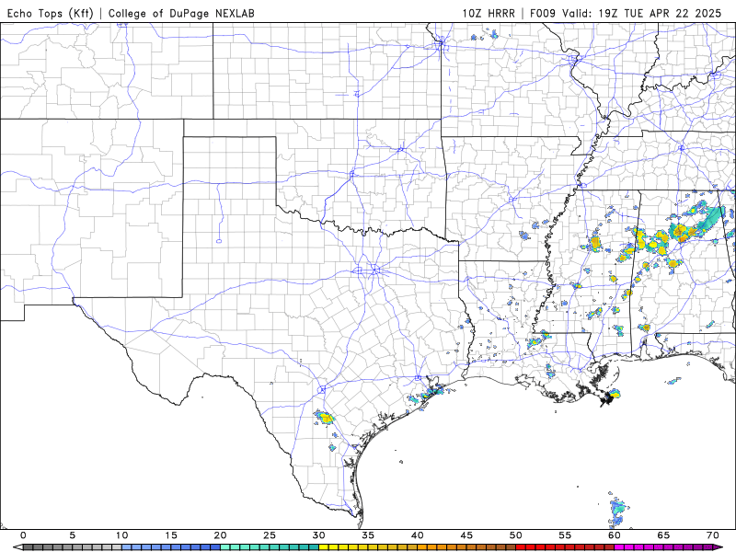
Task: Click the "College of DuPage NEXLAB" label
Action: tap(181, 13)
